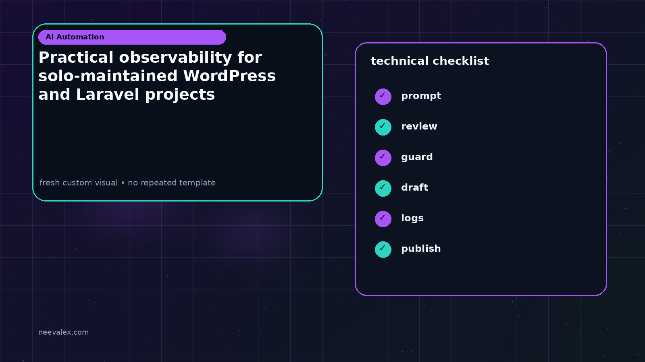Click the purple checkmark next to logs

pos(383,219)
